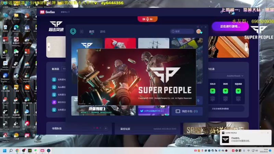Open Chrome from the taskbar
This screenshot has height=154, width=274.
17,151
